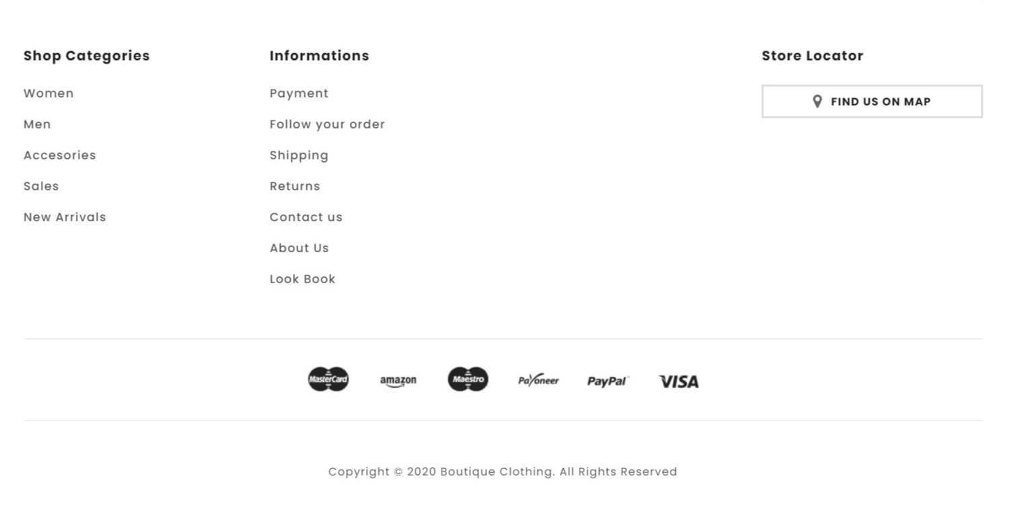Open the About Us page

300,248
